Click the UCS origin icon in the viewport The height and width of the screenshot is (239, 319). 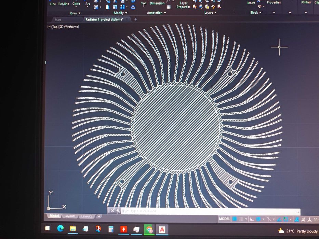(x=49, y=208)
